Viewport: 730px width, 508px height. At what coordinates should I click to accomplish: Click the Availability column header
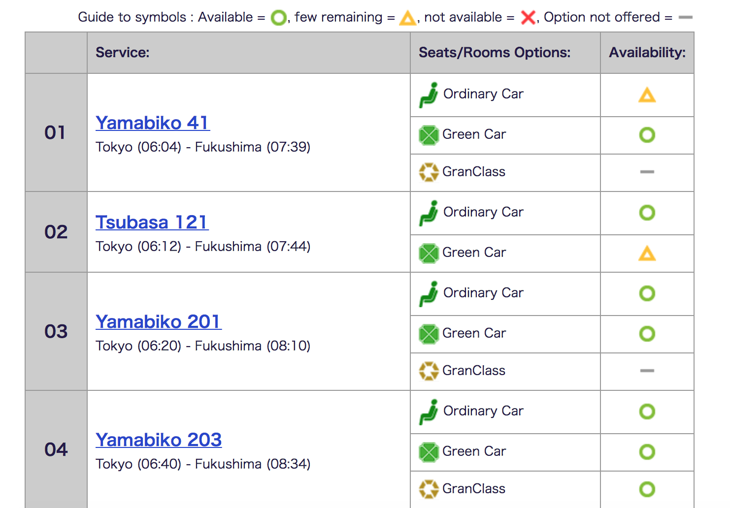click(647, 53)
